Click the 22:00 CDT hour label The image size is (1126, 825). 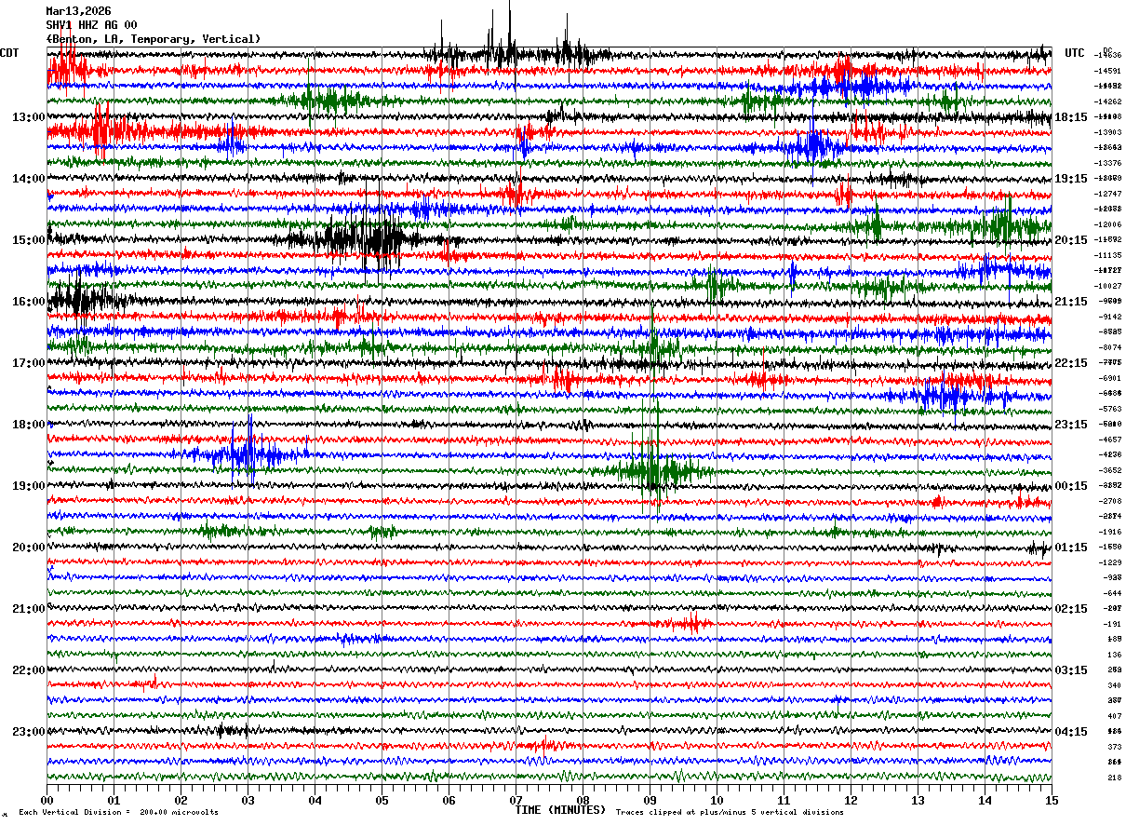click(29, 670)
